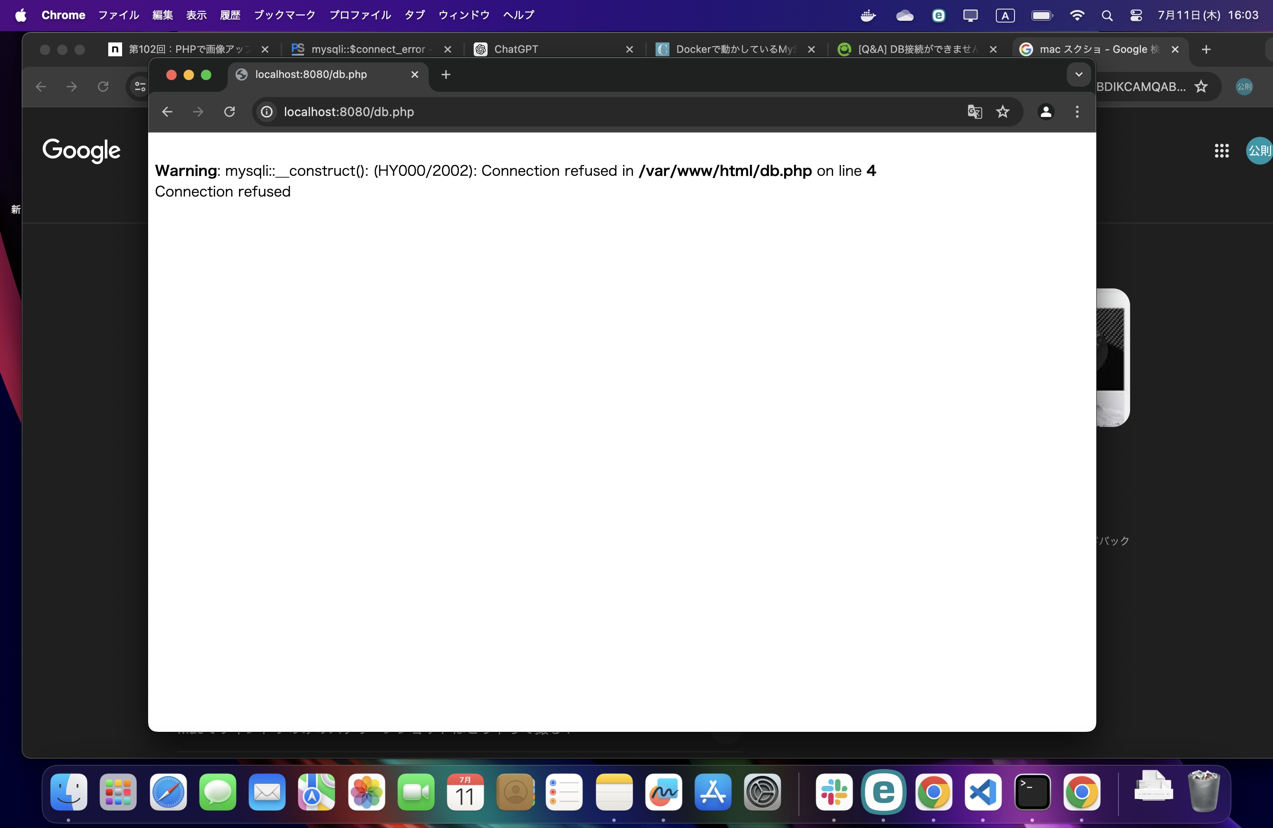The image size is (1273, 828).
Task: Click the /var/www/html/db.php path in warning
Action: (x=725, y=171)
